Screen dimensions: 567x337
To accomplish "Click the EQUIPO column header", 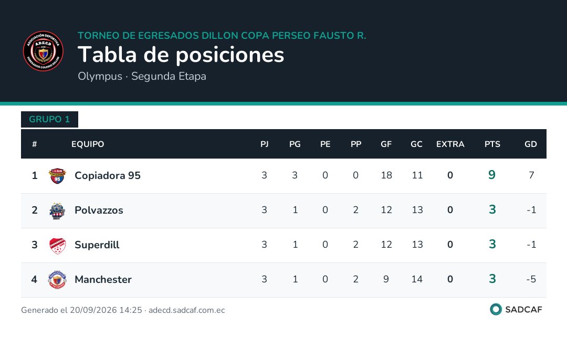I will coord(88,144).
